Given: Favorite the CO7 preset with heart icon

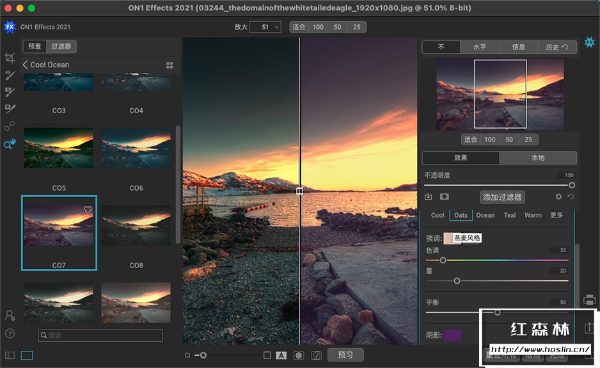Looking at the screenshot, I should click(x=88, y=210).
